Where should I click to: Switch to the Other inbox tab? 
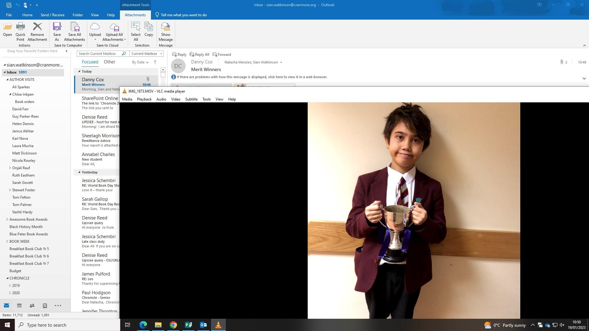[x=110, y=62]
